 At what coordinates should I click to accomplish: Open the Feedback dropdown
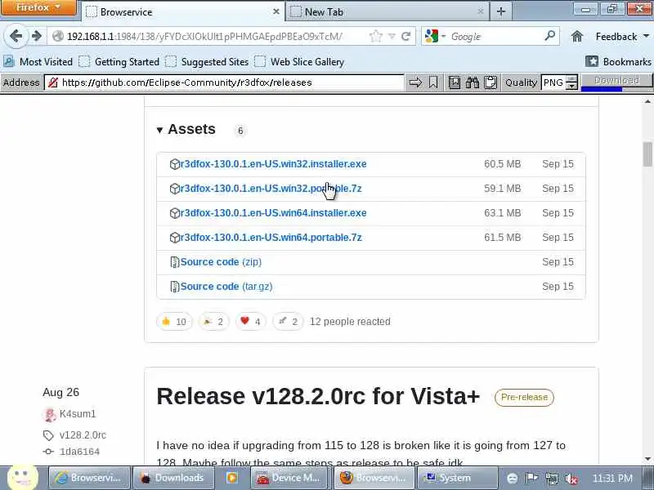[x=622, y=37]
